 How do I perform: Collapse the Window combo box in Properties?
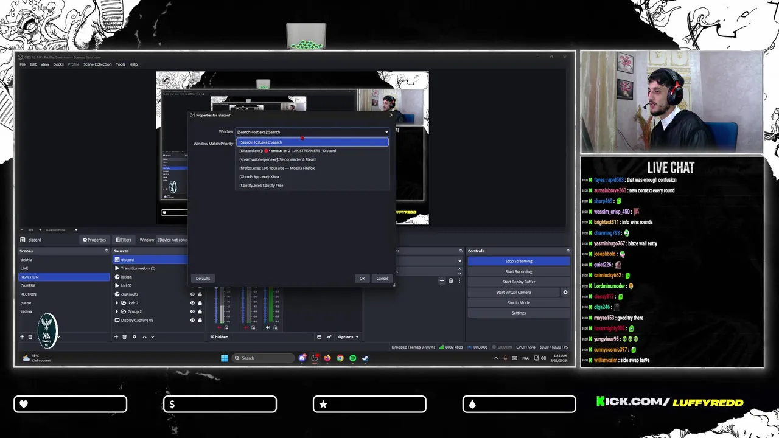pyautogui.click(x=312, y=131)
